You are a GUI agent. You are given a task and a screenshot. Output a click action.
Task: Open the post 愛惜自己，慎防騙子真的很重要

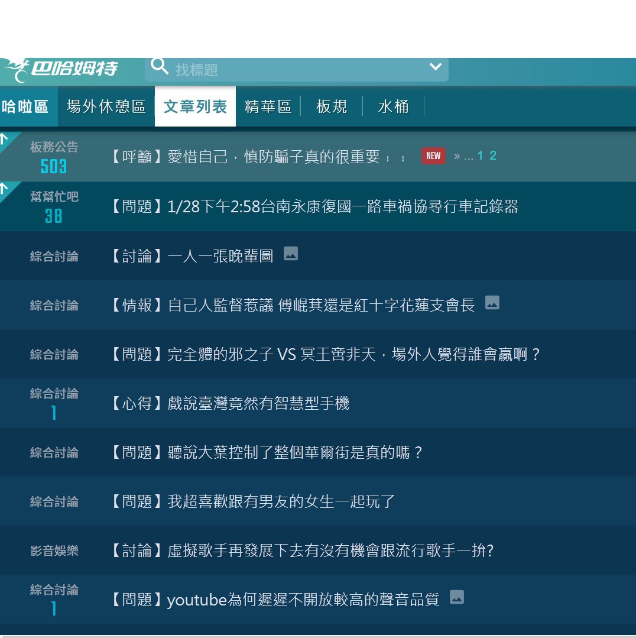259,157
